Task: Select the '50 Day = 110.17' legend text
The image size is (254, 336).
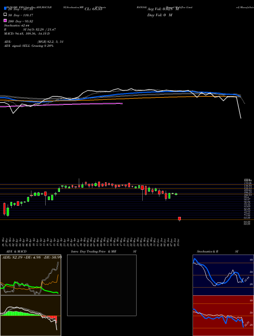Action: 20,15
